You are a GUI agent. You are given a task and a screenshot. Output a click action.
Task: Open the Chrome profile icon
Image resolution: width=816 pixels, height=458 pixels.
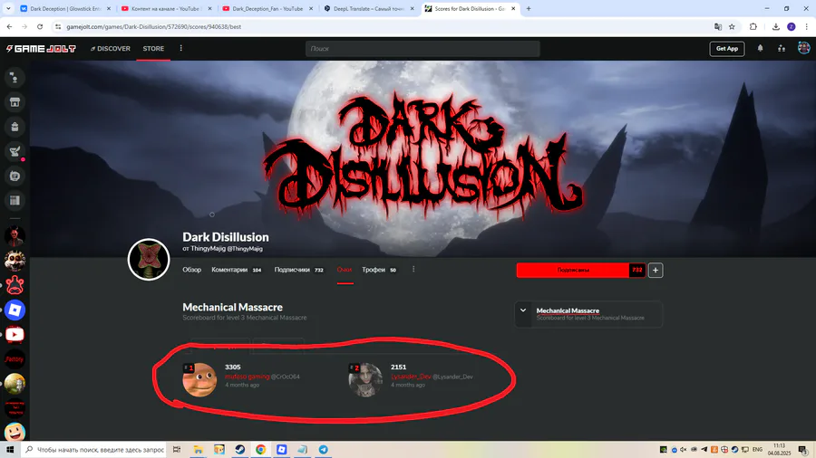pos(791,26)
